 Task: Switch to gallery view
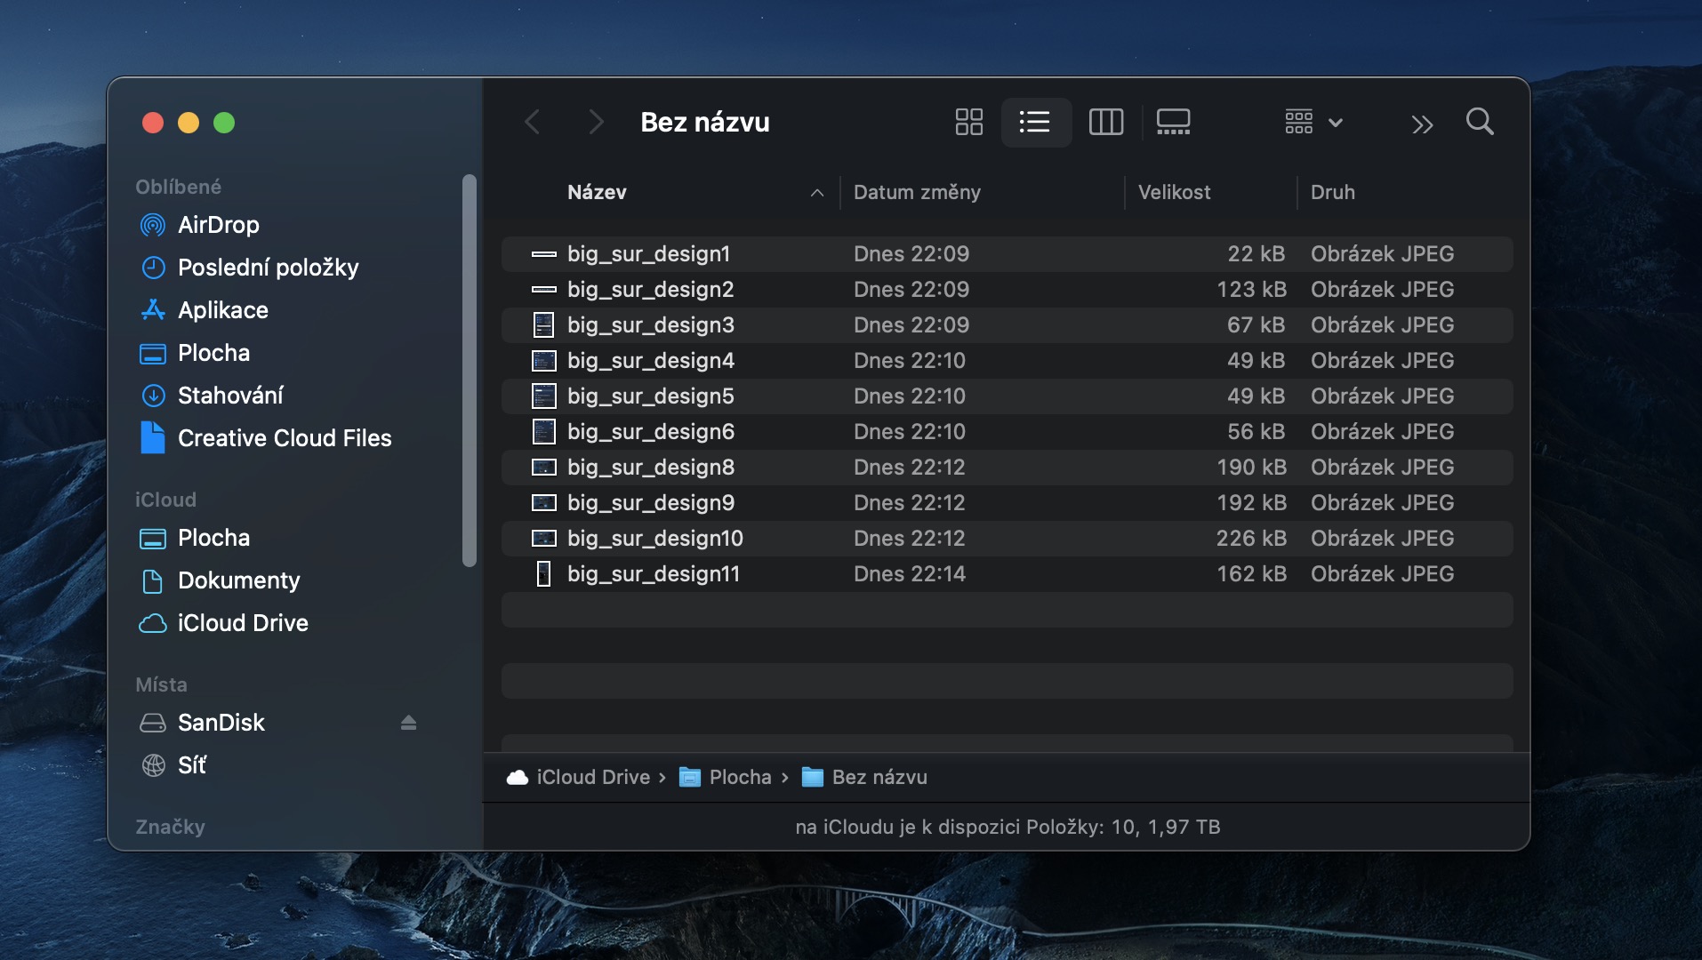(1173, 122)
